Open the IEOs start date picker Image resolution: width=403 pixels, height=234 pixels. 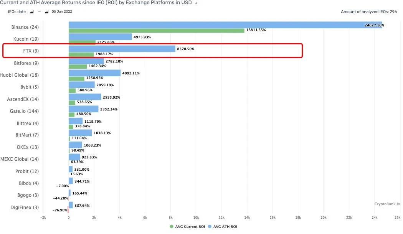point(31,12)
